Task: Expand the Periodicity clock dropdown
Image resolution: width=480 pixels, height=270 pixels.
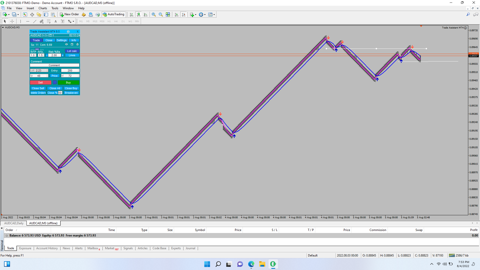Action: tap(205, 14)
